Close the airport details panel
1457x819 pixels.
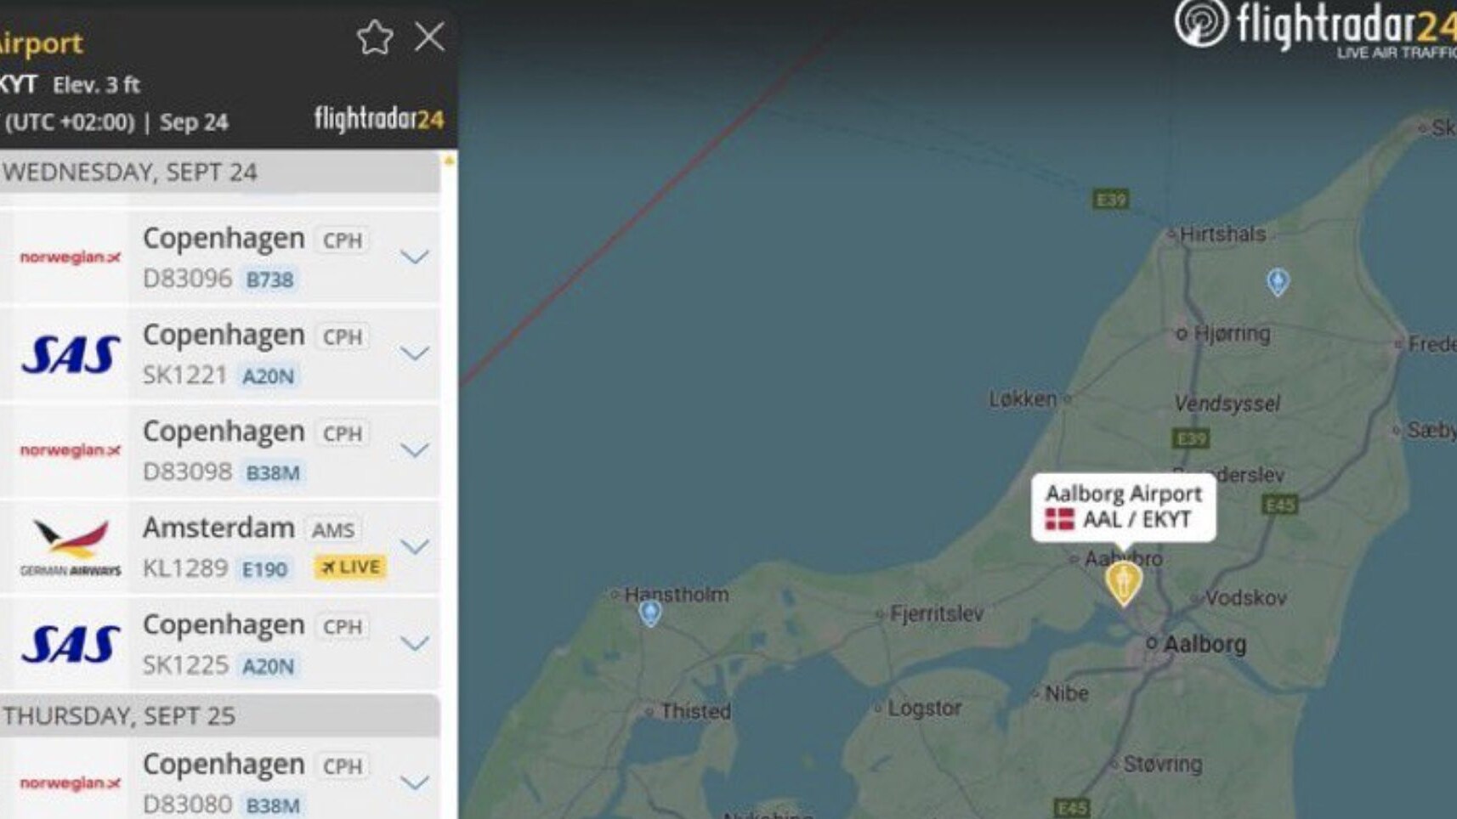429,37
